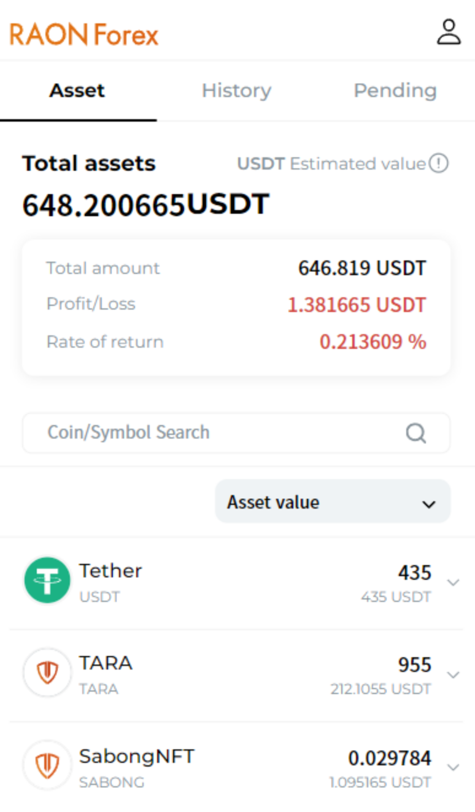Viewport: 475px width, 812px height.
Task: Click the Profit/Loss 1.381665 USDT value
Action: (357, 305)
